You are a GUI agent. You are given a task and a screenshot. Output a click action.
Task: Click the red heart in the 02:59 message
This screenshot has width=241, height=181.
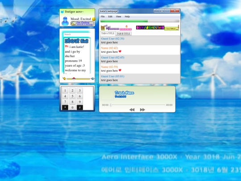[x=120, y=70]
